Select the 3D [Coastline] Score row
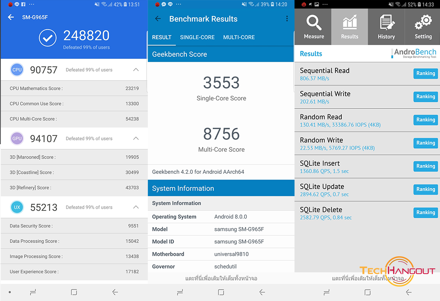Viewport: 440px width, 301px height. pos(74,172)
